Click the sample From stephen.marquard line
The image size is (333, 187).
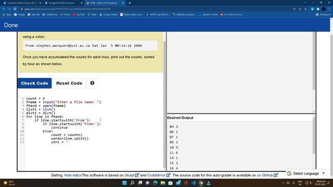coord(83,46)
